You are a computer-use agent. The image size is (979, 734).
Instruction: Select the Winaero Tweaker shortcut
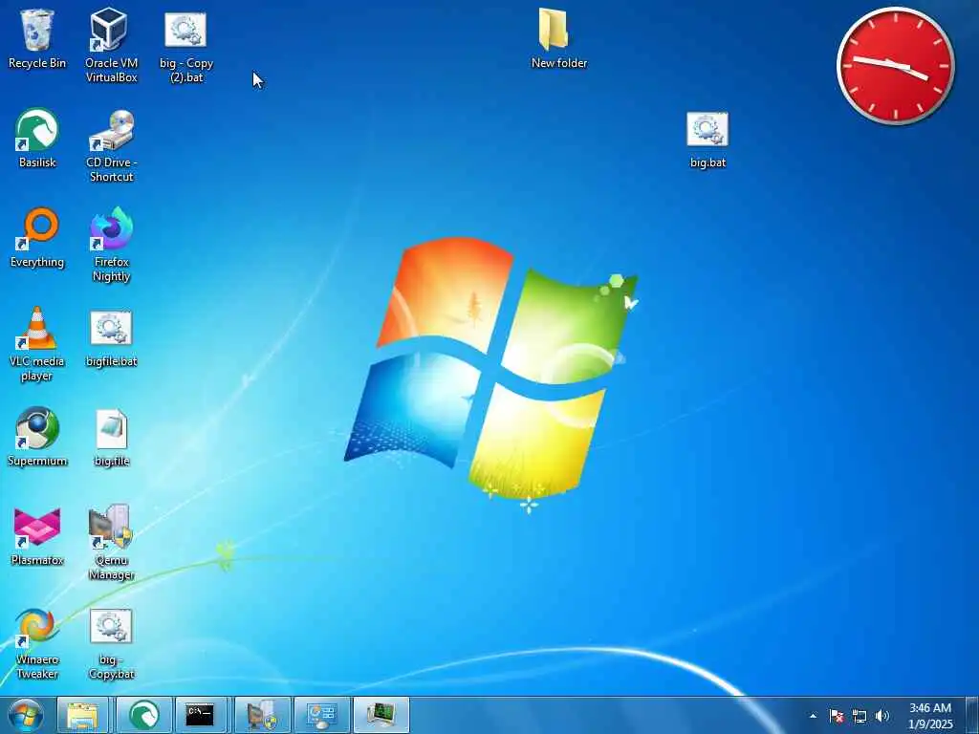(x=37, y=643)
